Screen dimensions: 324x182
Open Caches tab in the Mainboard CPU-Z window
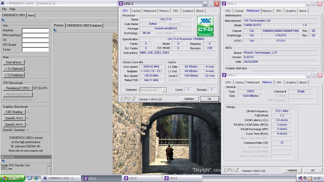coord(239,11)
